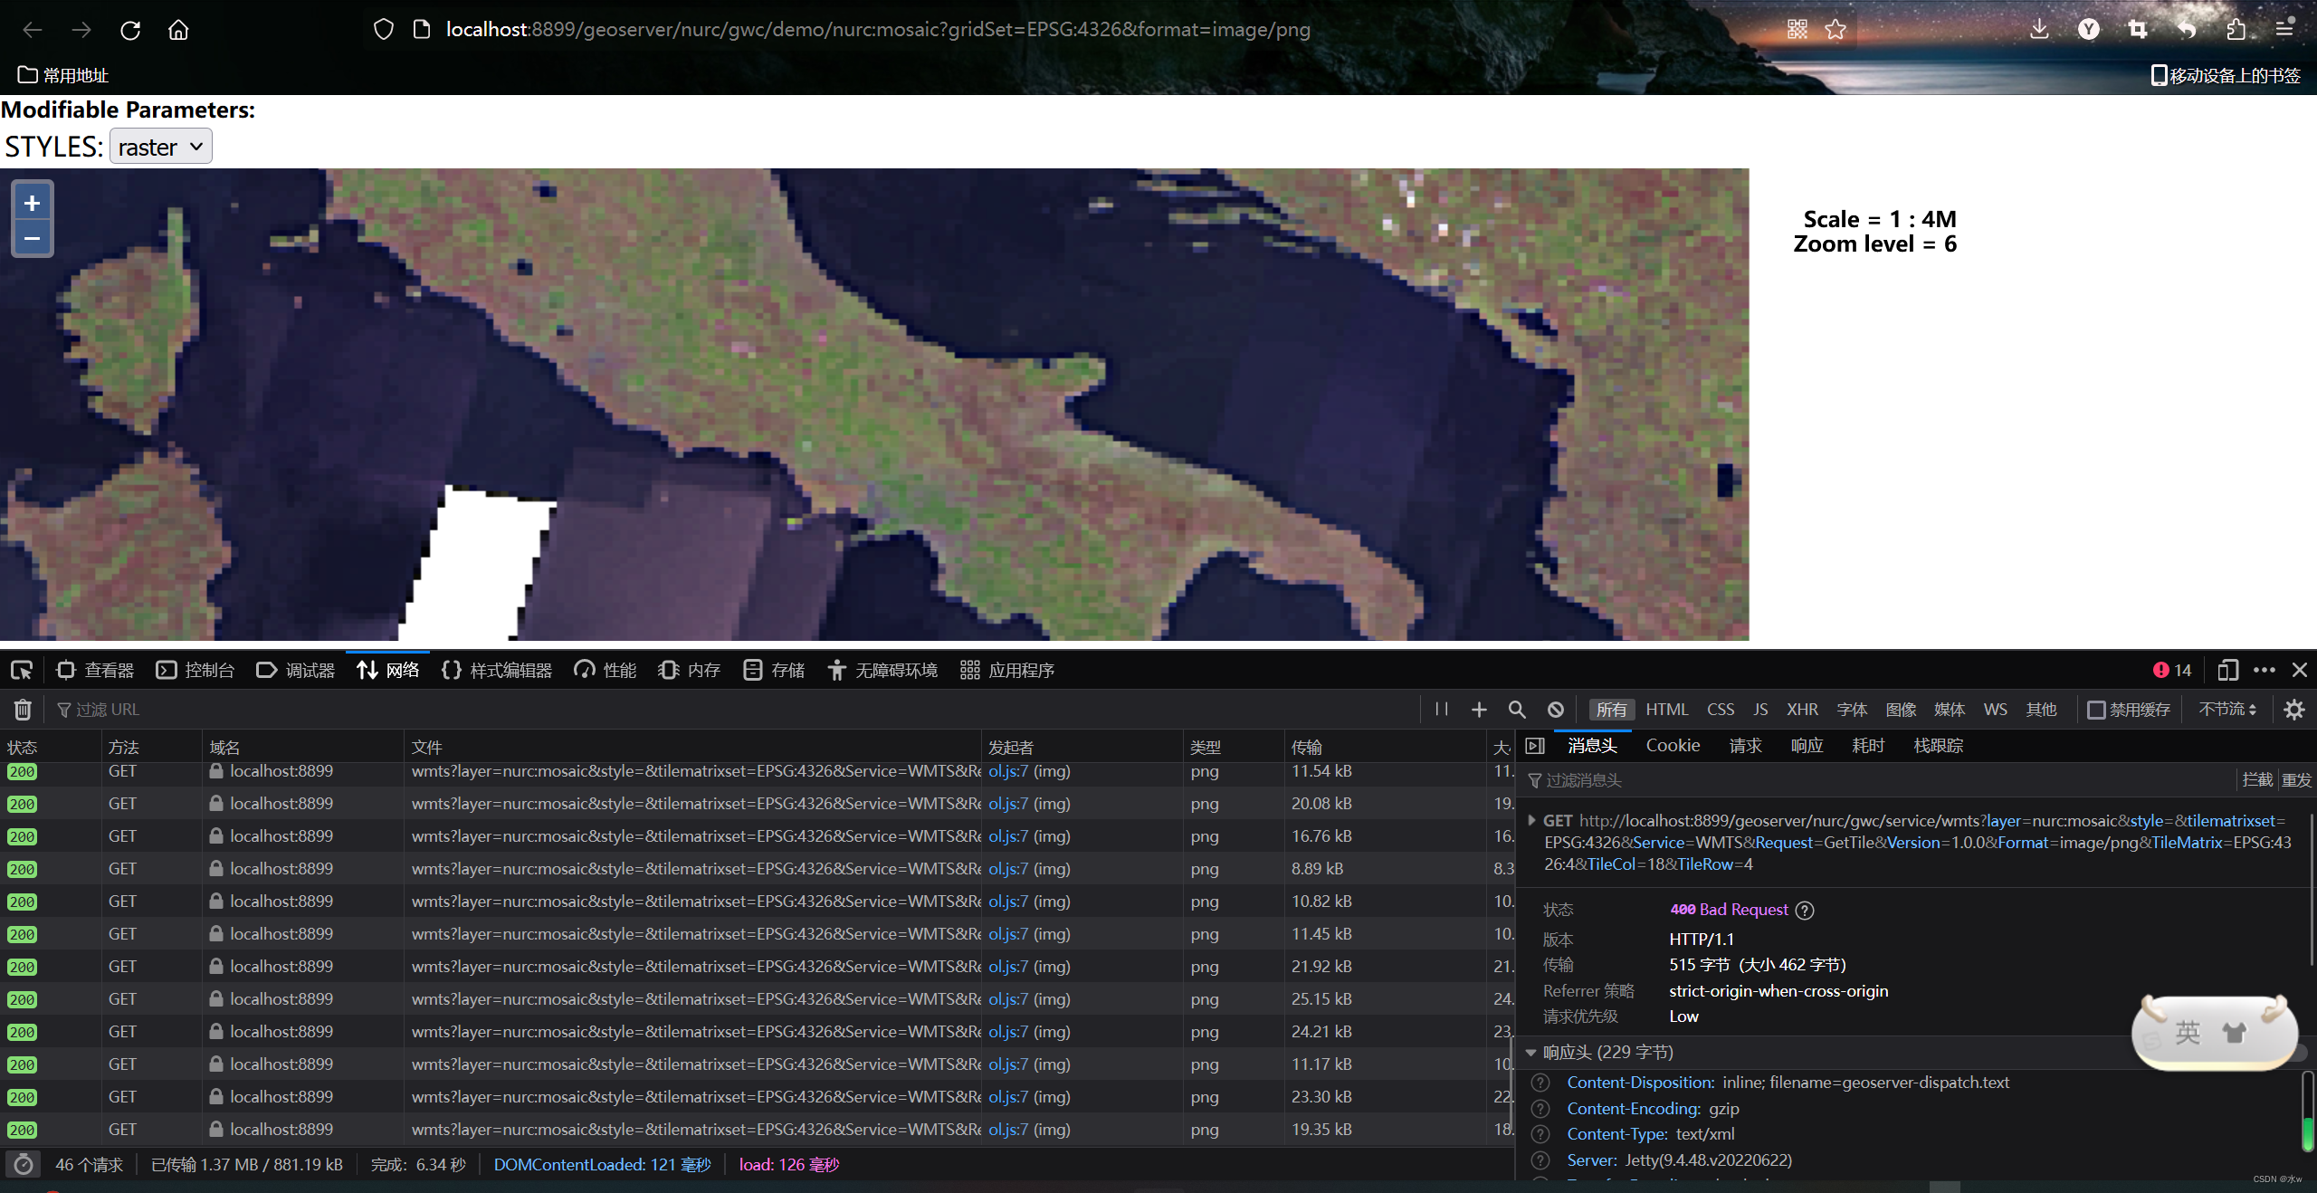Open network settings gear icon
The image size is (2317, 1193).
point(2293,710)
